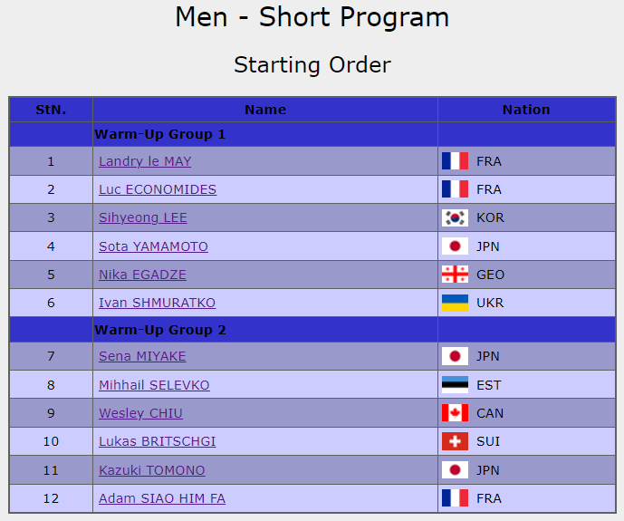The image size is (624, 521).
Task: Select Nika EGADZE name link
Action: pyautogui.click(x=144, y=275)
